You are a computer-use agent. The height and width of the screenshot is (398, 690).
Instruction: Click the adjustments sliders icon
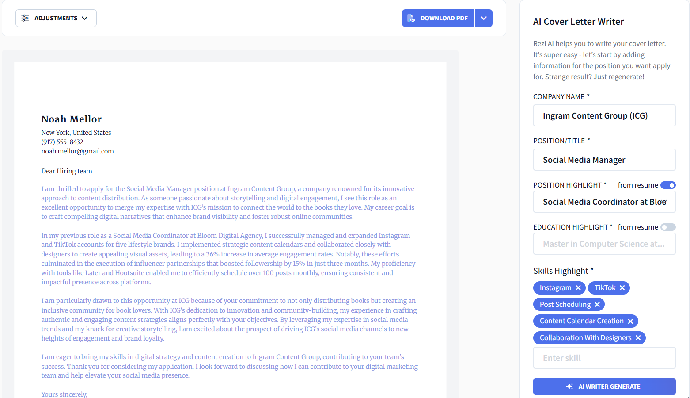tap(26, 18)
